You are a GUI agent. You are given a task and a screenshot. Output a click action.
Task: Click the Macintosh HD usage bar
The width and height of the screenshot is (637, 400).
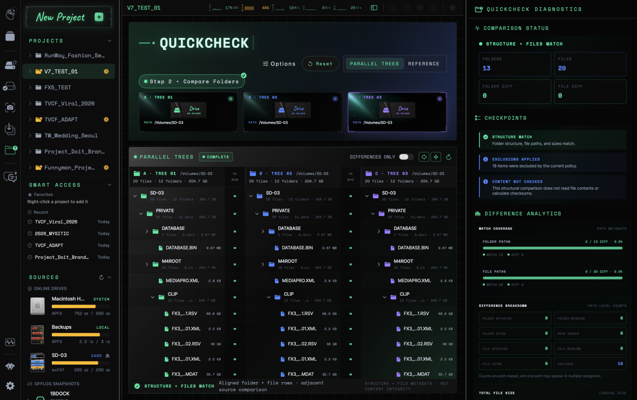coord(81,306)
